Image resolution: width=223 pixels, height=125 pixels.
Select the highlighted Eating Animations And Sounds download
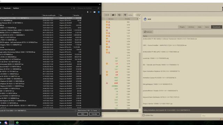[x=183, y=110]
